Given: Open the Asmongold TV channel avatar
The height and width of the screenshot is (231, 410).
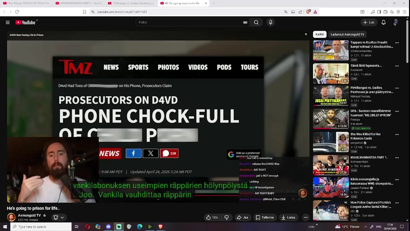Looking at the screenshot, I should click(x=11, y=218).
